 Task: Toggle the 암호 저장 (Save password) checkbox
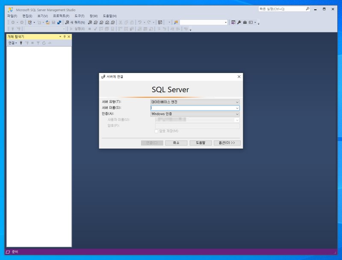pyautogui.click(x=157, y=131)
